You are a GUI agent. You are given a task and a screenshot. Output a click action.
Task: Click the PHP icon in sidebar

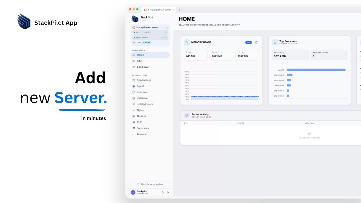click(134, 122)
